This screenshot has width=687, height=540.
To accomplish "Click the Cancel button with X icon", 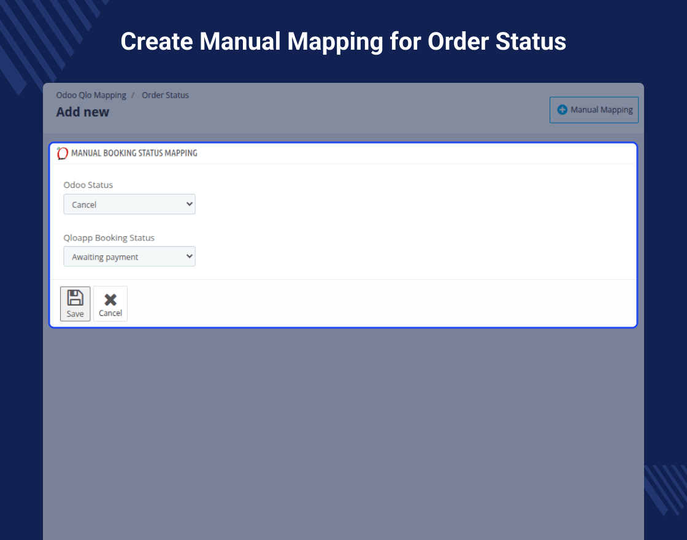I will point(110,304).
